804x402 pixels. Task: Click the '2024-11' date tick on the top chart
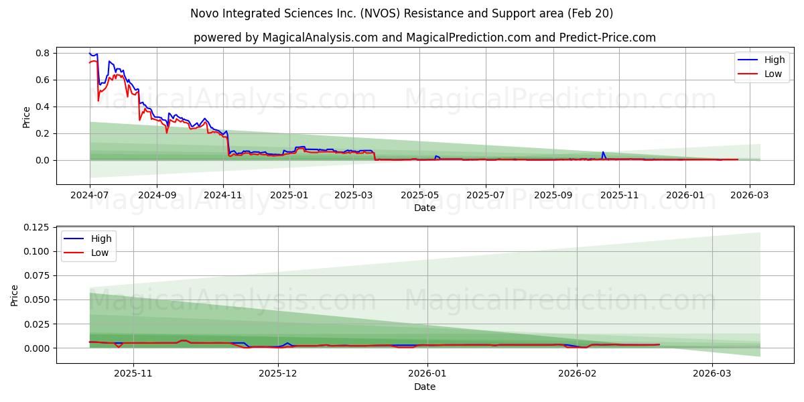(x=224, y=196)
